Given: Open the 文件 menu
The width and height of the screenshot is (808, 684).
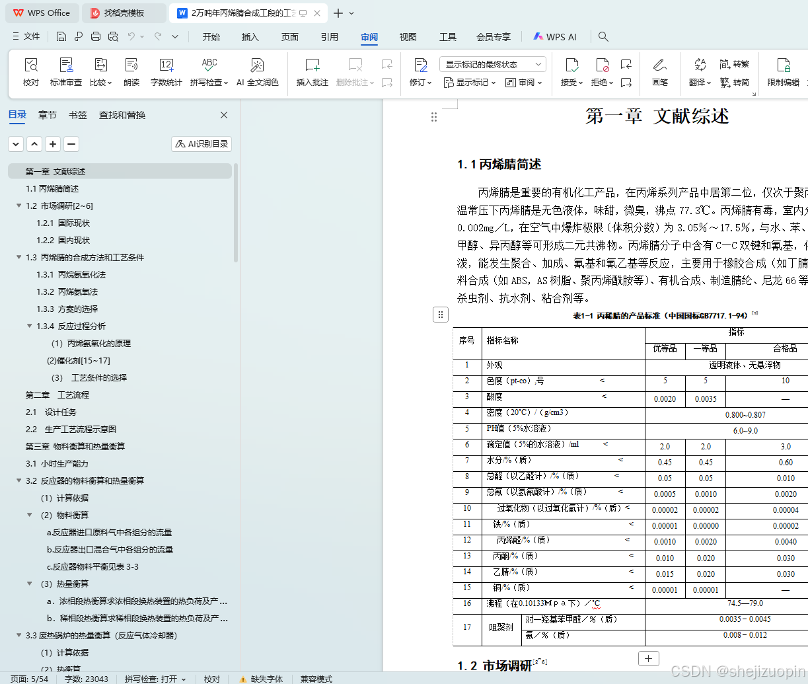Looking at the screenshot, I should [26, 36].
